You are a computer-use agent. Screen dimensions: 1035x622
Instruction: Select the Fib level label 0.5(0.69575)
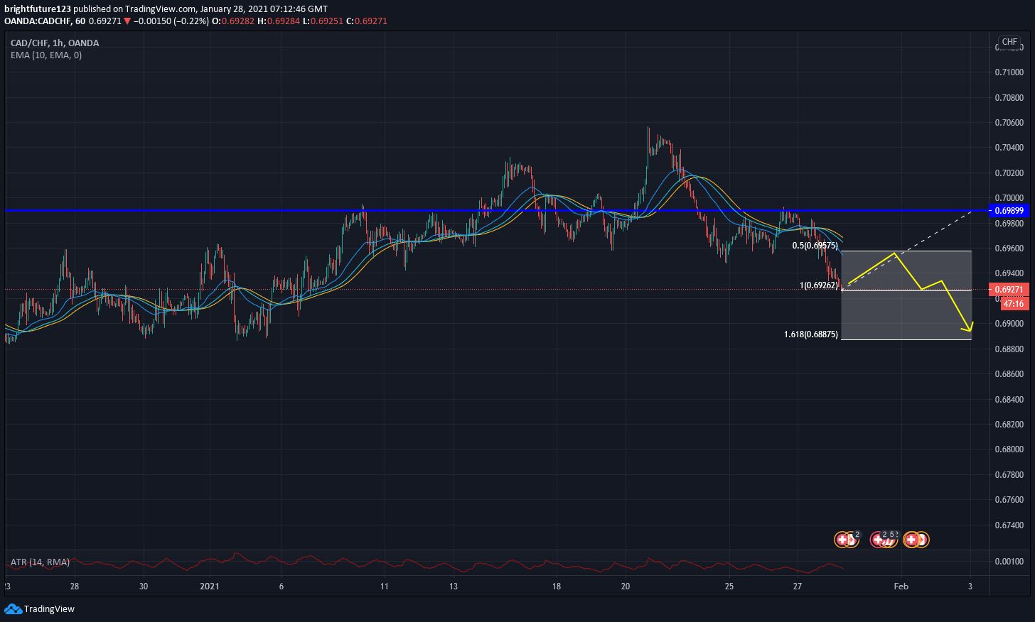(814, 245)
